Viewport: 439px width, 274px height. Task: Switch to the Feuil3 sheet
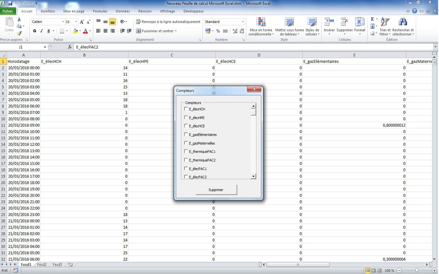57,265
